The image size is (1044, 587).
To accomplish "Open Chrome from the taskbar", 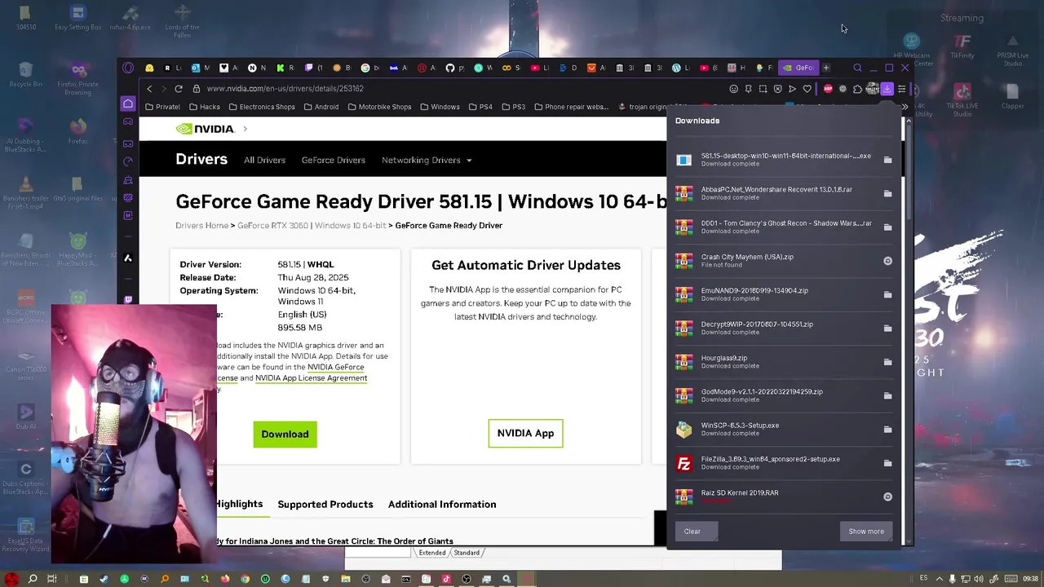I will 245,579.
